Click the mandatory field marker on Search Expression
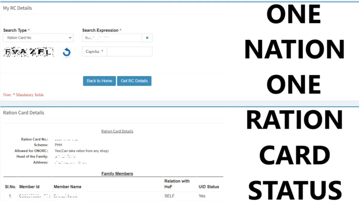The width and height of the screenshot is (359, 202). (x=121, y=30)
